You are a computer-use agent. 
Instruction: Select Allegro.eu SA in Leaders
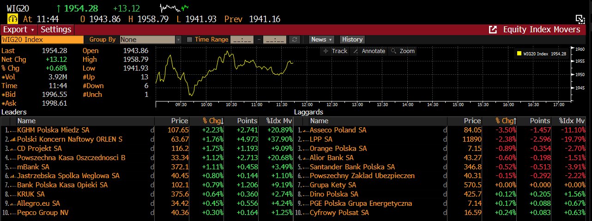pyautogui.click(x=39, y=203)
